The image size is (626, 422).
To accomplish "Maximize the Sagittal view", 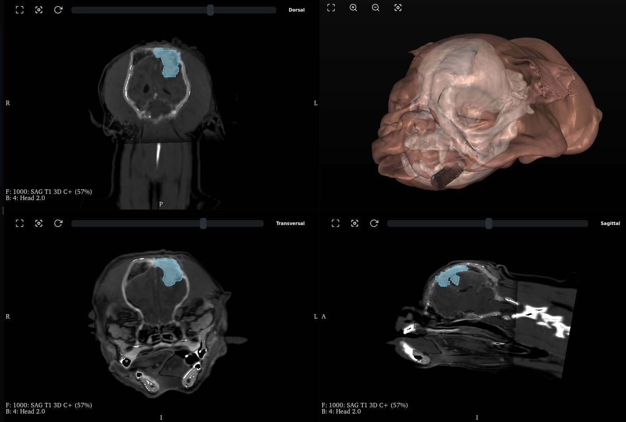I will [x=335, y=223].
